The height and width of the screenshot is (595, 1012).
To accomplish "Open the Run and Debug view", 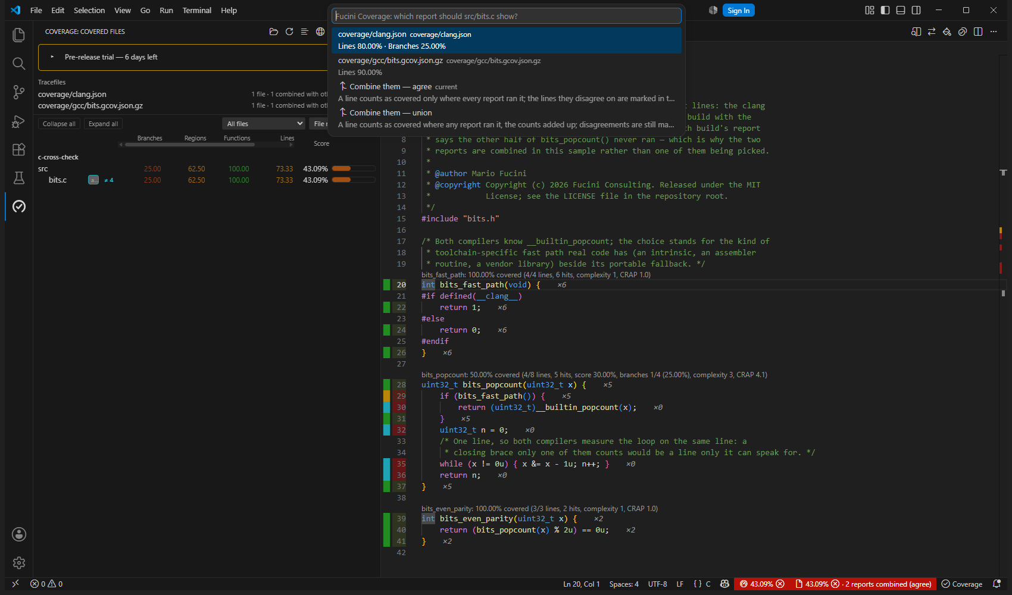I will 19,121.
